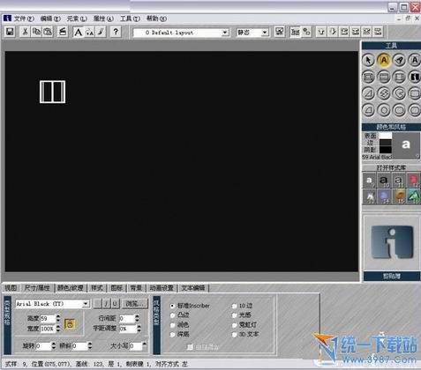Click the horizontal-bars tool in second row

pos(384,77)
